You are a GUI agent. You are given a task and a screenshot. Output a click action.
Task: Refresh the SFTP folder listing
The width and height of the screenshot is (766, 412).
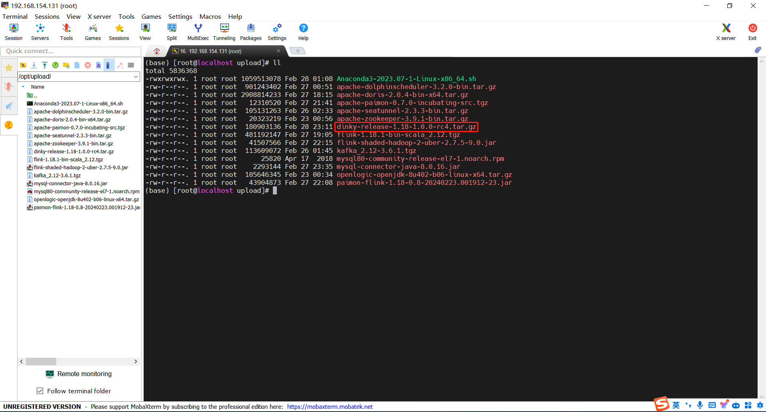(55, 65)
